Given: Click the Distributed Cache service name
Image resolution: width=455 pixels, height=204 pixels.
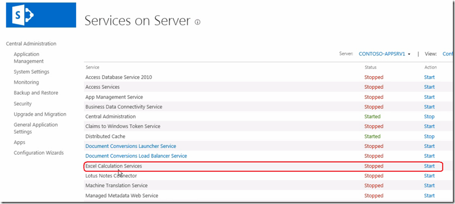Looking at the screenshot, I should tap(105, 136).
